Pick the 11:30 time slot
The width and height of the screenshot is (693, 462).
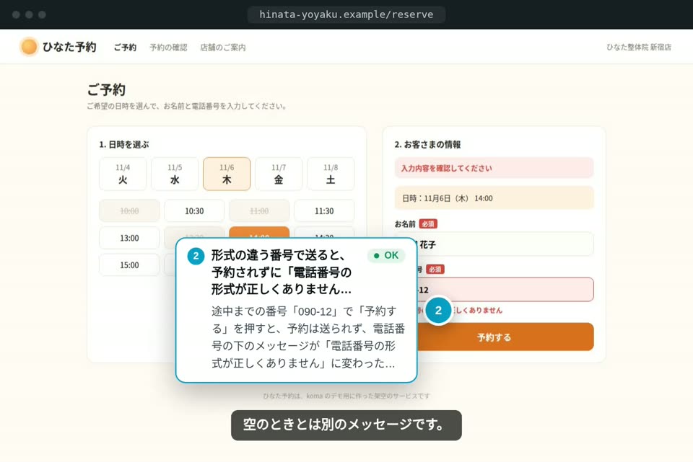point(324,211)
